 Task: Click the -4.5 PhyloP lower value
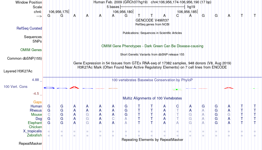(x=36, y=94)
